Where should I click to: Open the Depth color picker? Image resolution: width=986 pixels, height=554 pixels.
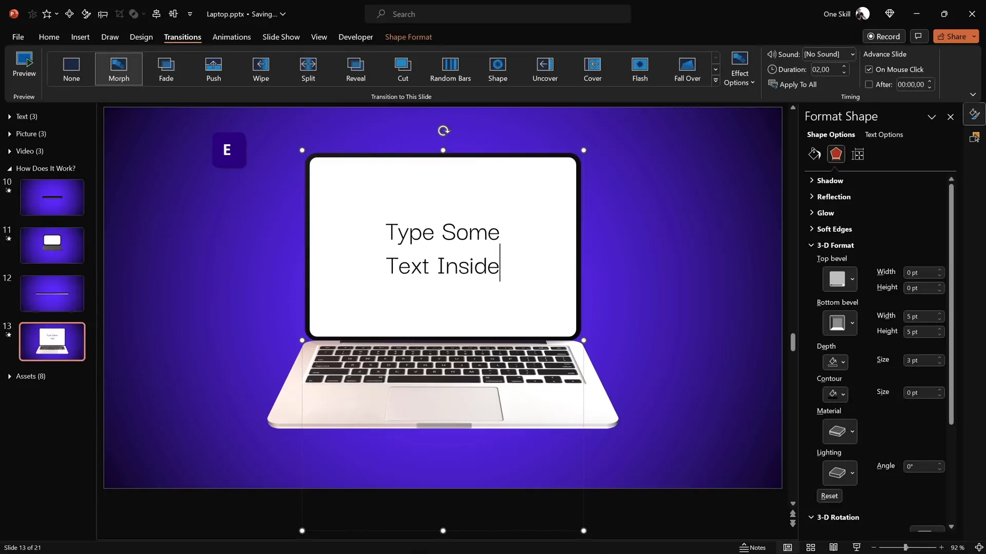[835, 362]
